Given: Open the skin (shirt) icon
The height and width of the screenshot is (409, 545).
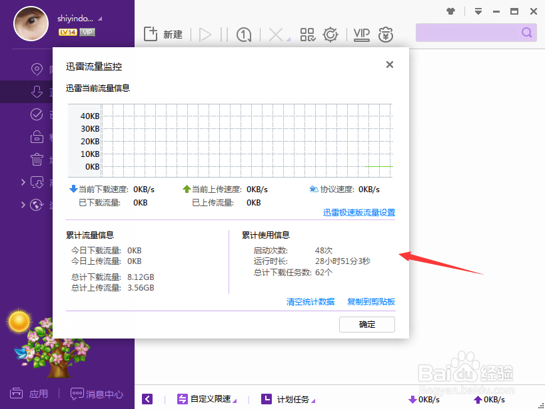Looking at the screenshot, I should [x=451, y=11].
